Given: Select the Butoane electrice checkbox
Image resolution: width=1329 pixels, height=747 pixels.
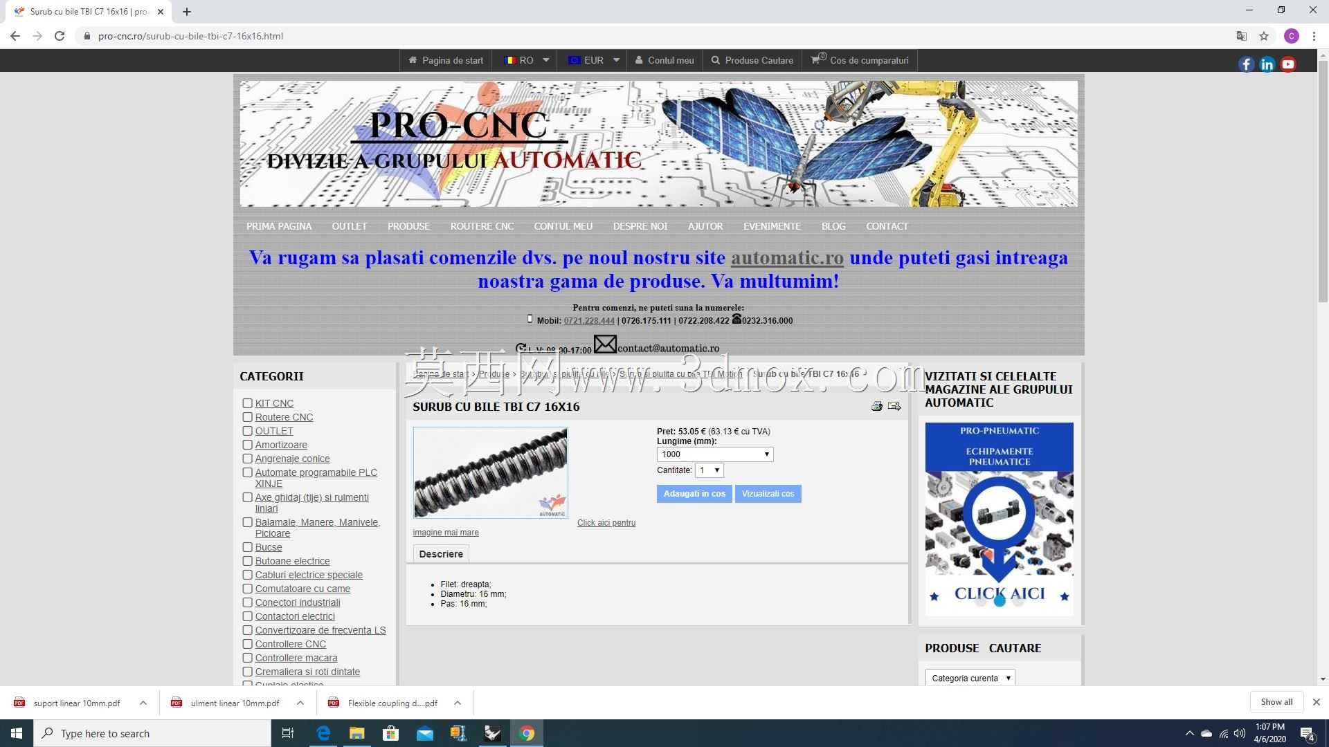Looking at the screenshot, I should click(247, 561).
